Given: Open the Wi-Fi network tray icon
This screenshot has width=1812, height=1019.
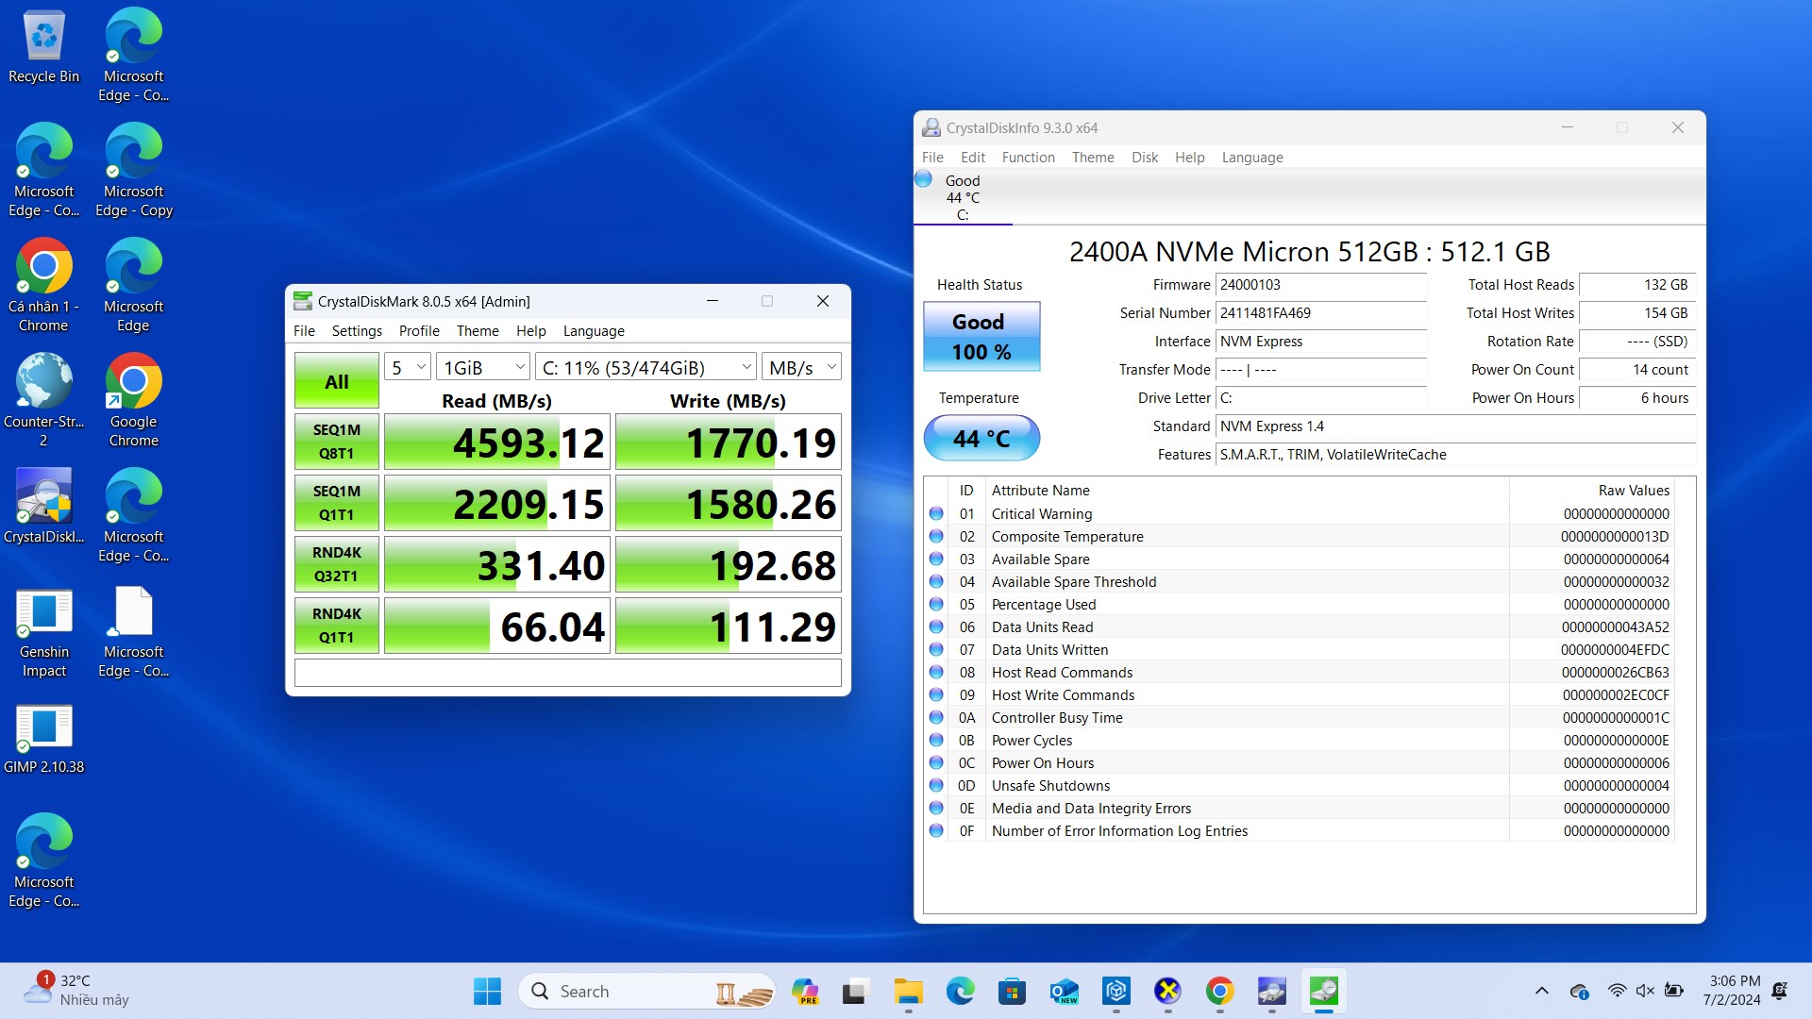Looking at the screenshot, I should pyautogui.click(x=1617, y=991).
